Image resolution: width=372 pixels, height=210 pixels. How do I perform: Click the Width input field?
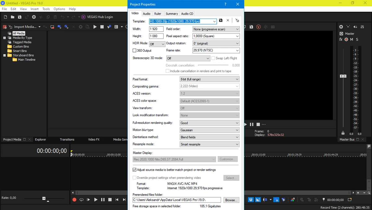(x=156, y=29)
